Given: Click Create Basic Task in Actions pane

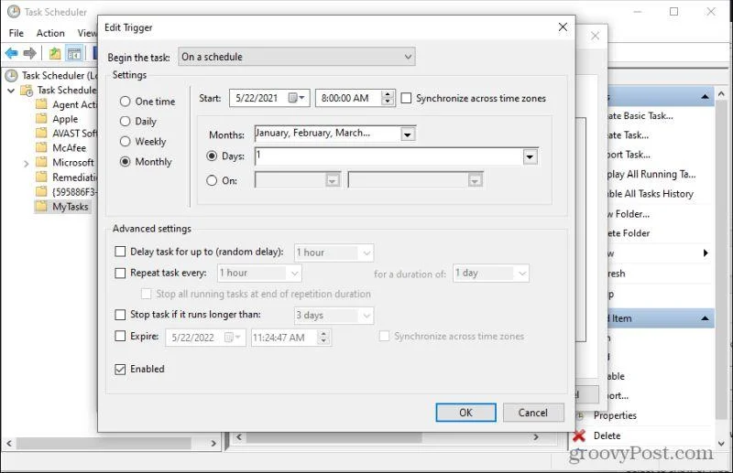Looking at the screenshot, I should (x=640, y=116).
